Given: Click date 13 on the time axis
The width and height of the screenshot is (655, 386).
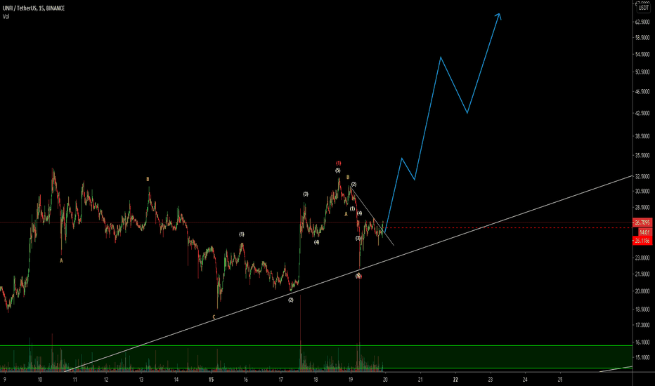Looking at the screenshot, I should [x=141, y=379].
